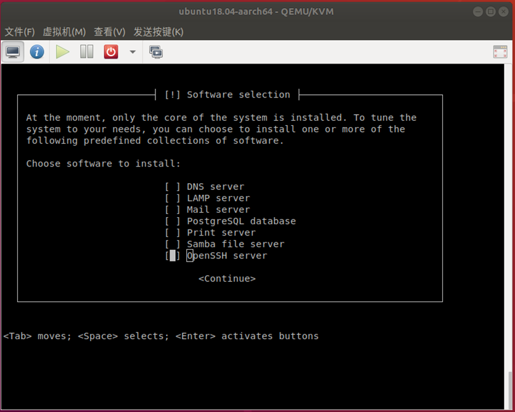
Task: Open the 文件(F) menu
Action: point(20,32)
